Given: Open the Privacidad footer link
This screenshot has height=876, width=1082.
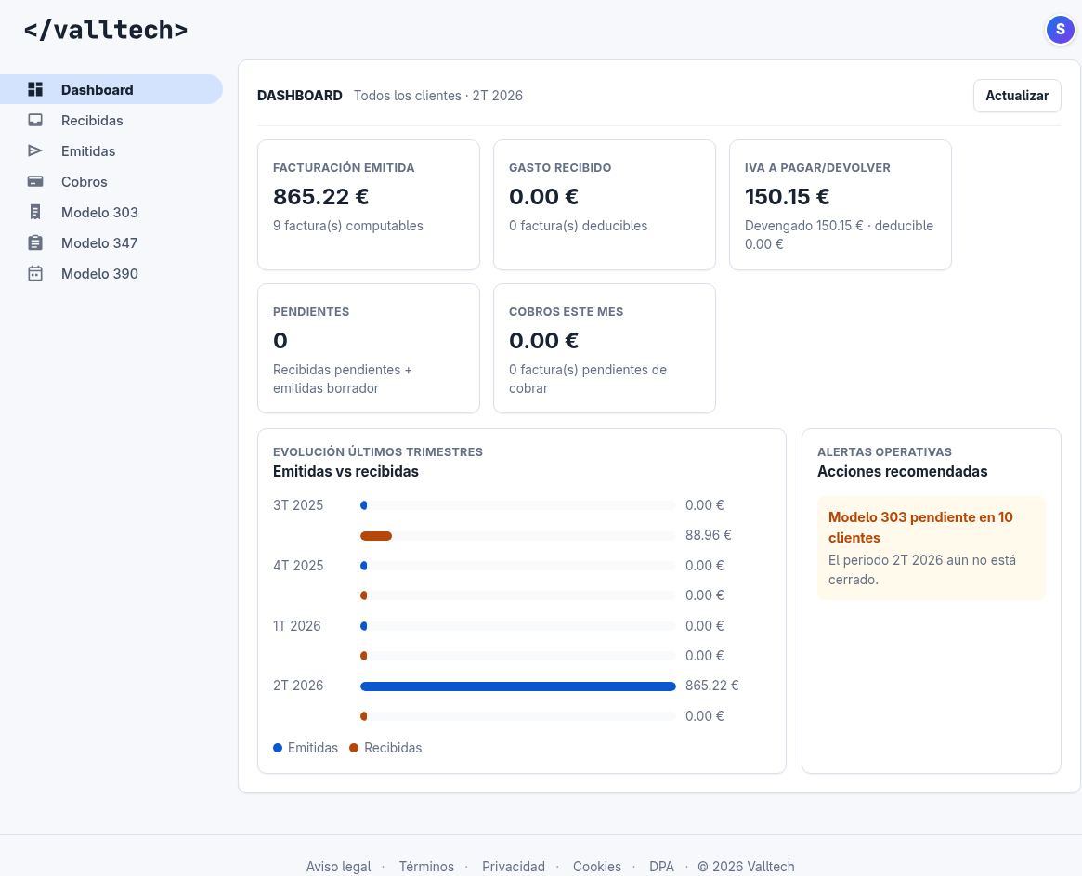Looking at the screenshot, I should [514, 867].
